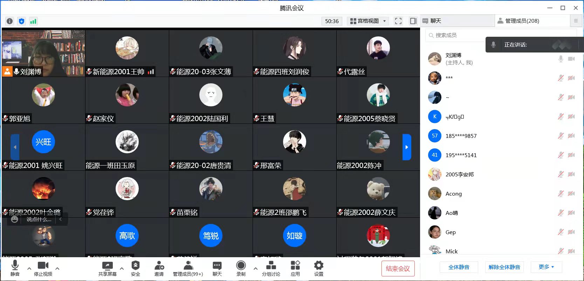The width and height of the screenshot is (584, 281).
Task: Open the 更多 dropdown in member panel
Action: click(546, 267)
